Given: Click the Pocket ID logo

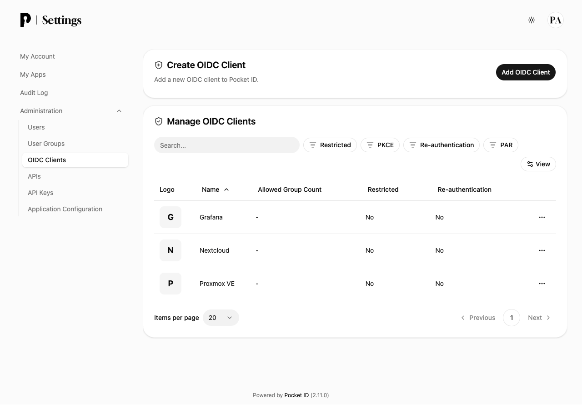Looking at the screenshot, I should (25, 20).
